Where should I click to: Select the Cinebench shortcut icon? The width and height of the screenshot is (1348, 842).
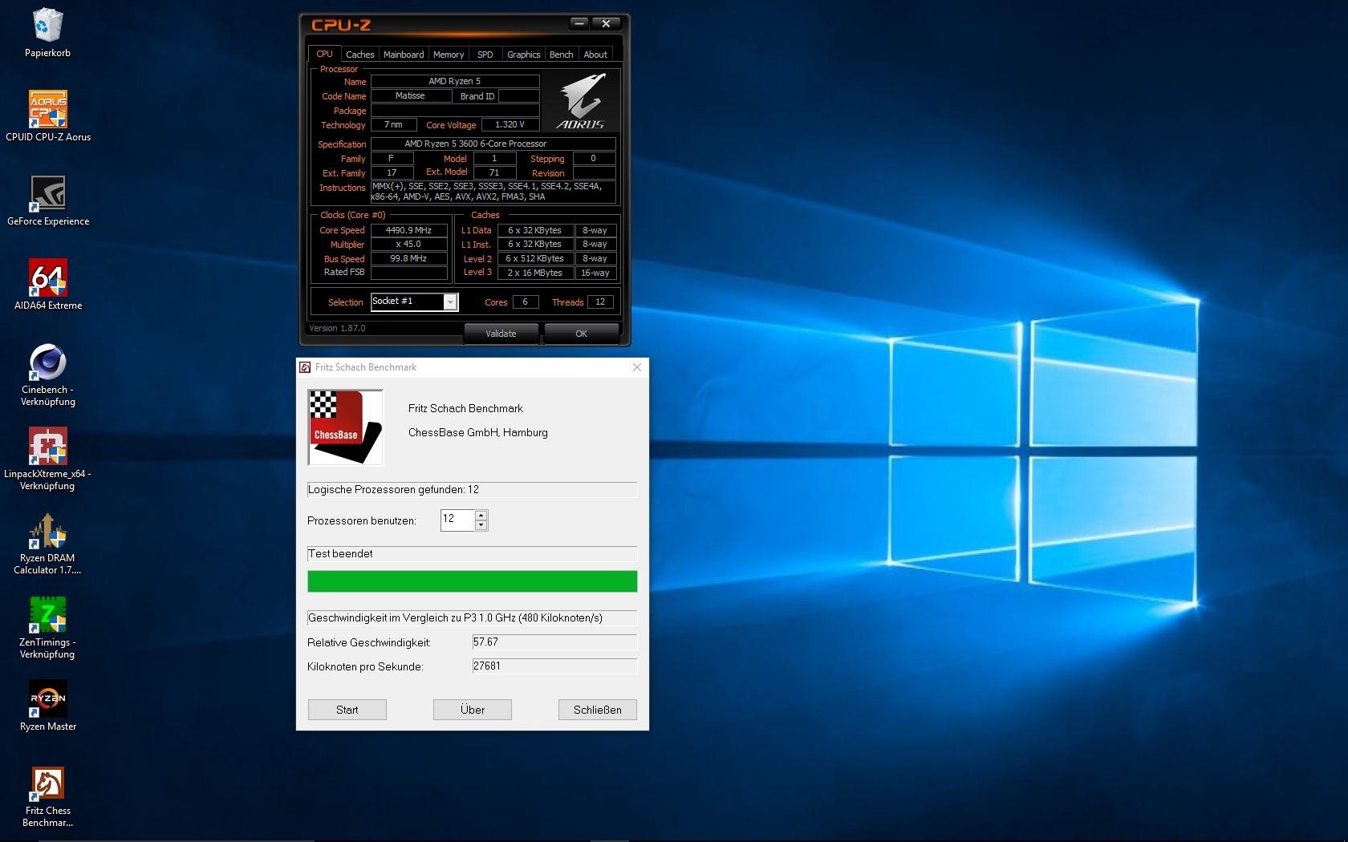47,375
